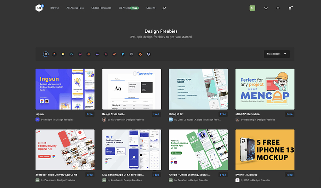Open the search magnifier in navbar

164,8
